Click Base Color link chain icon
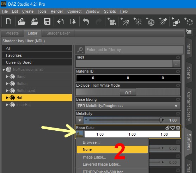Screen dimensions: 196x173 167,128
